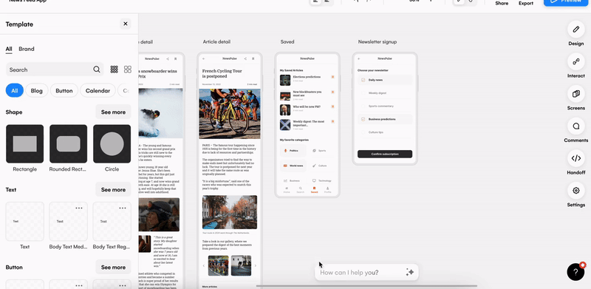Open the Design panel pencil icon
Viewport: 591px width, 289px height.
tap(576, 29)
